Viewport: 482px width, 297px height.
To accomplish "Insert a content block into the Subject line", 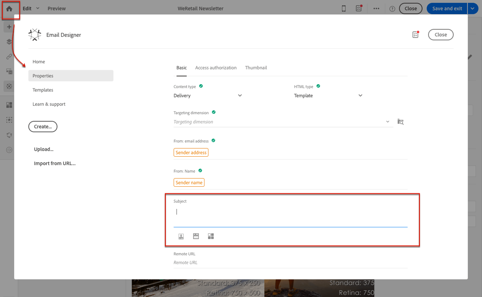I will click(196, 236).
